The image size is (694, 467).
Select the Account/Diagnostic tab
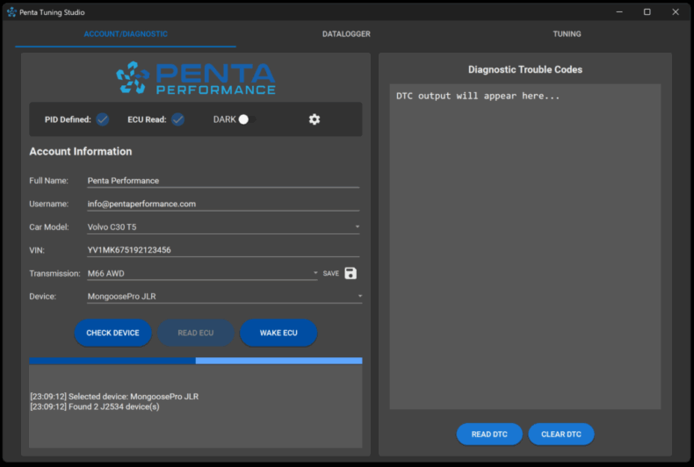[x=126, y=34]
